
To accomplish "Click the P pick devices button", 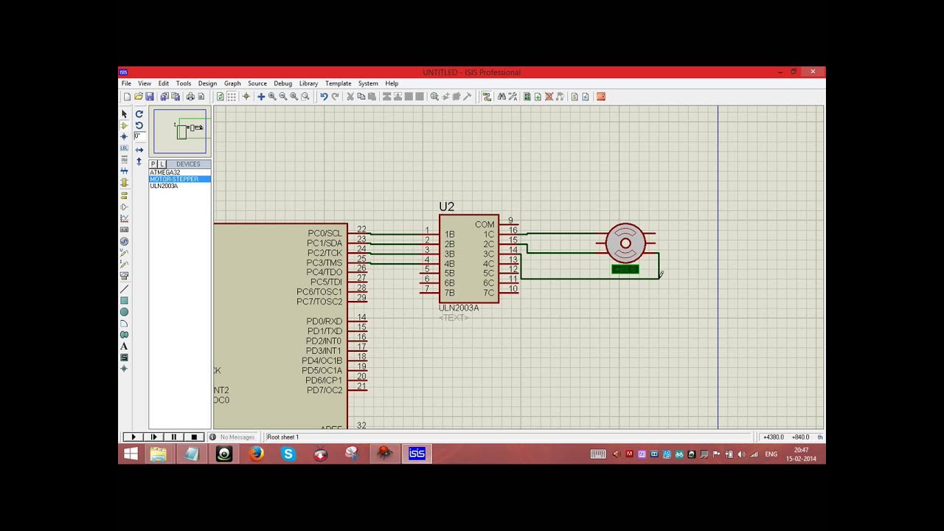I will [x=153, y=164].
